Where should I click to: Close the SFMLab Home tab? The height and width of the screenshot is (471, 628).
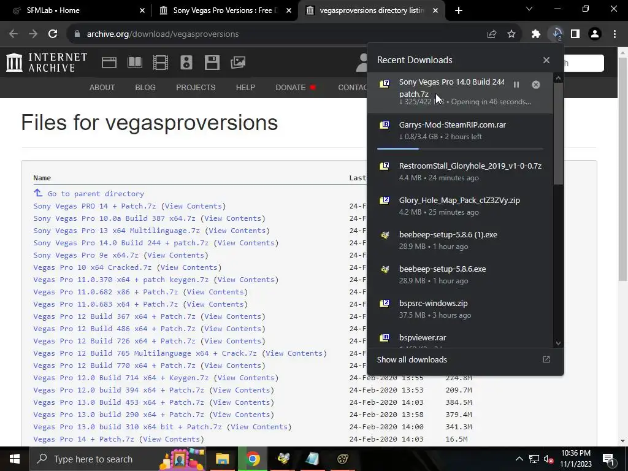(142, 10)
